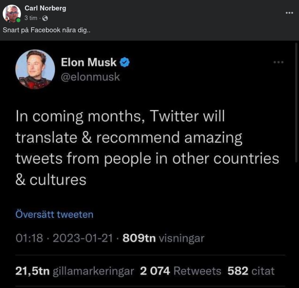This screenshot has width=299, height=288.
Task: Click the tweet date 2023-01-21
Action: tap(83, 238)
